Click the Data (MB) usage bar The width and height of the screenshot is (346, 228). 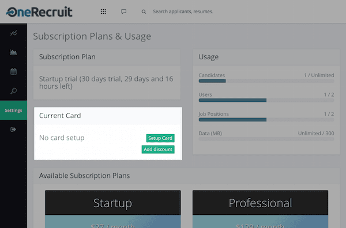tap(266, 139)
